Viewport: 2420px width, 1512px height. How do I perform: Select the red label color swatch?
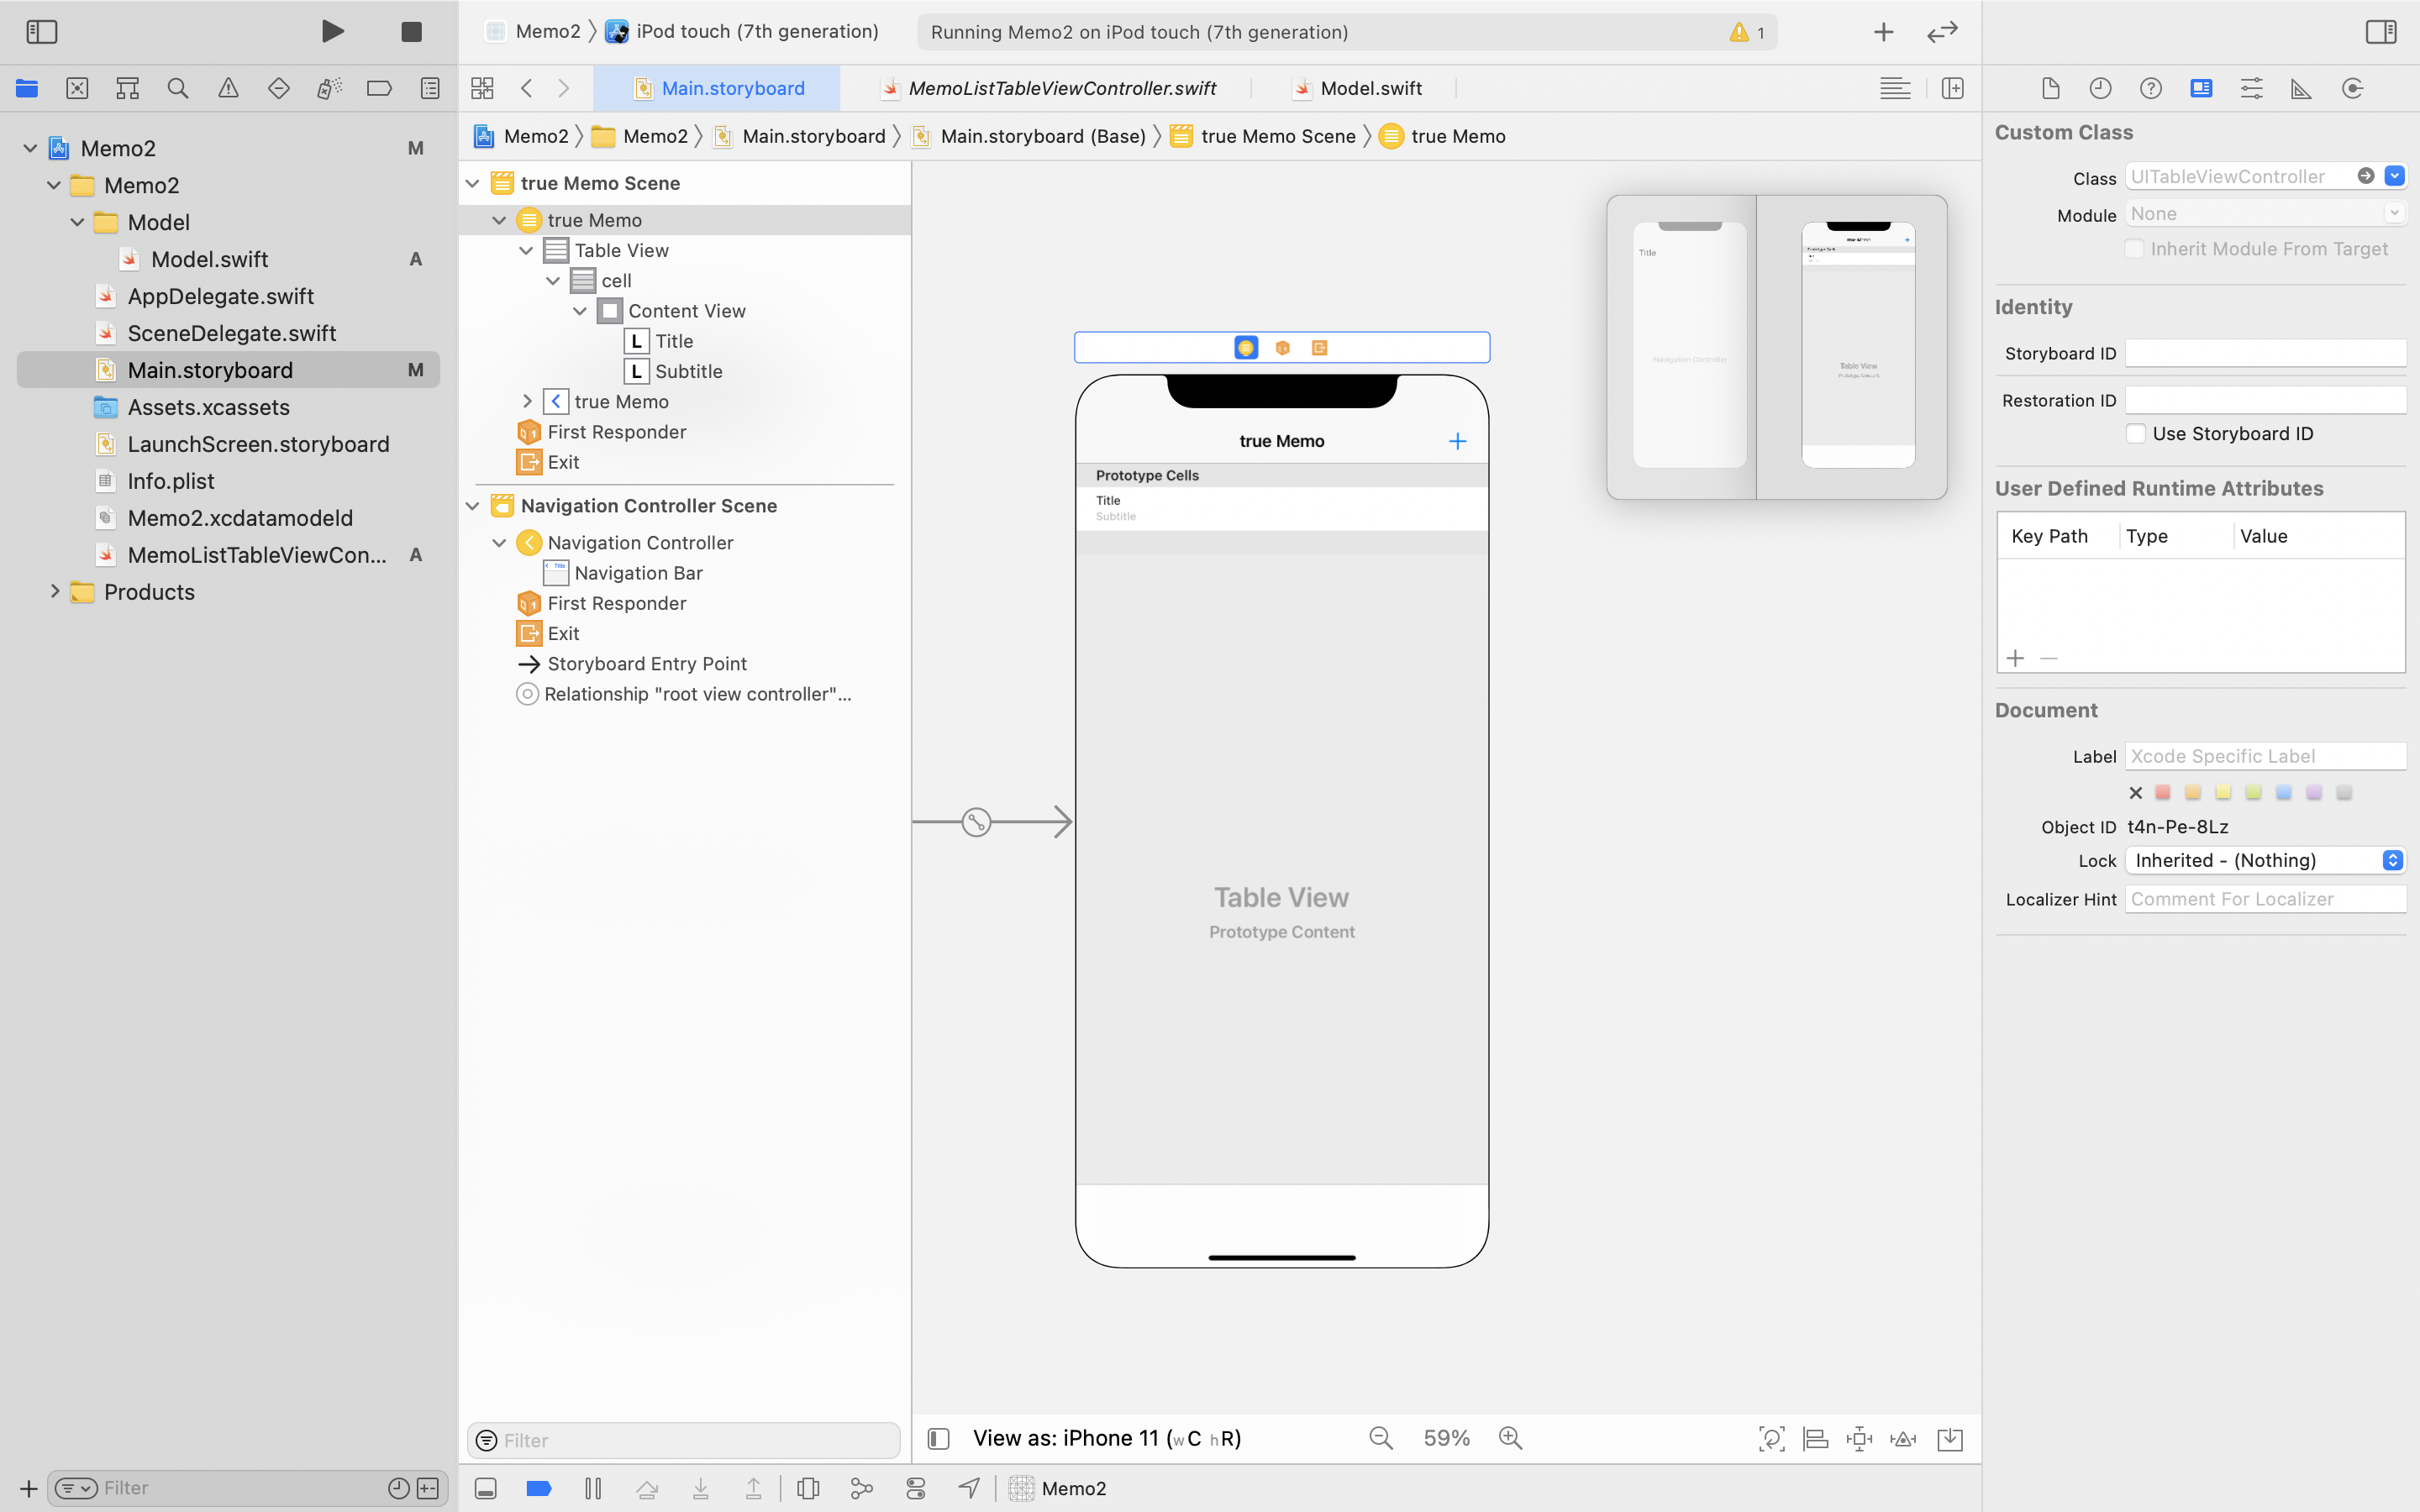[2163, 792]
